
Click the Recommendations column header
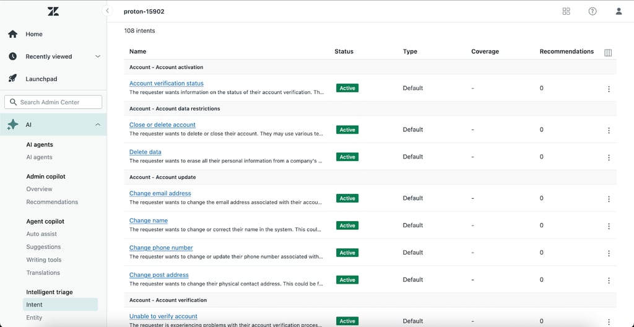[567, 51]
